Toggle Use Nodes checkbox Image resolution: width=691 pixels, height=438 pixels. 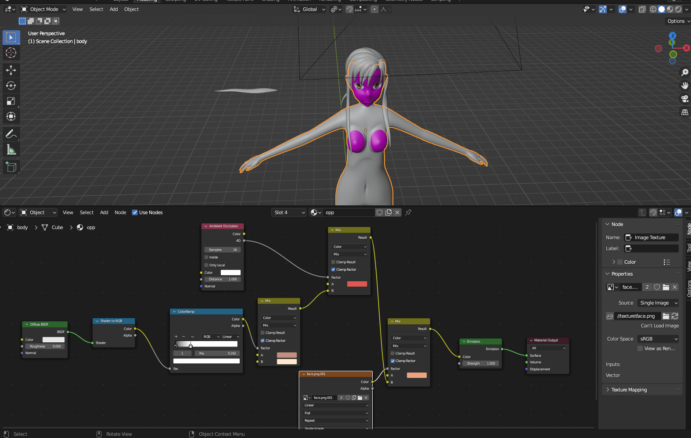tap(135, 212)
